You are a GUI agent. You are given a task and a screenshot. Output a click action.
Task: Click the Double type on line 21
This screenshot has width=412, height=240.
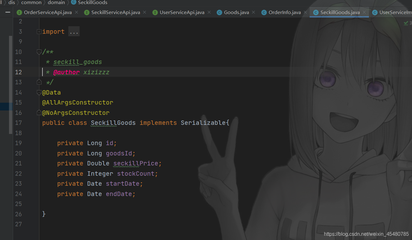point(98,163)
